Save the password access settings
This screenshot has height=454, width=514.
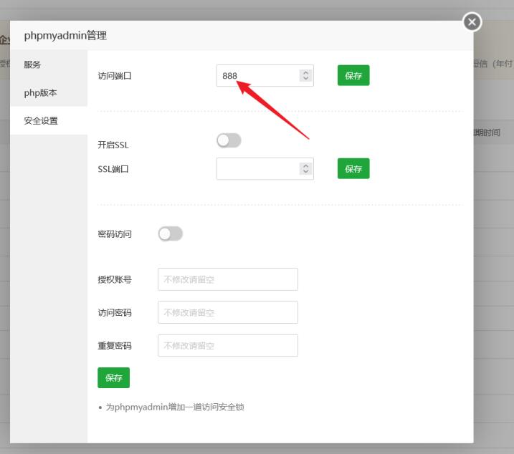click(113, 377)
